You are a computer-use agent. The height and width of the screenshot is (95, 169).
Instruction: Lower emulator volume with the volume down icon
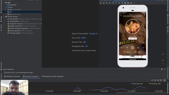pos(107,3)
